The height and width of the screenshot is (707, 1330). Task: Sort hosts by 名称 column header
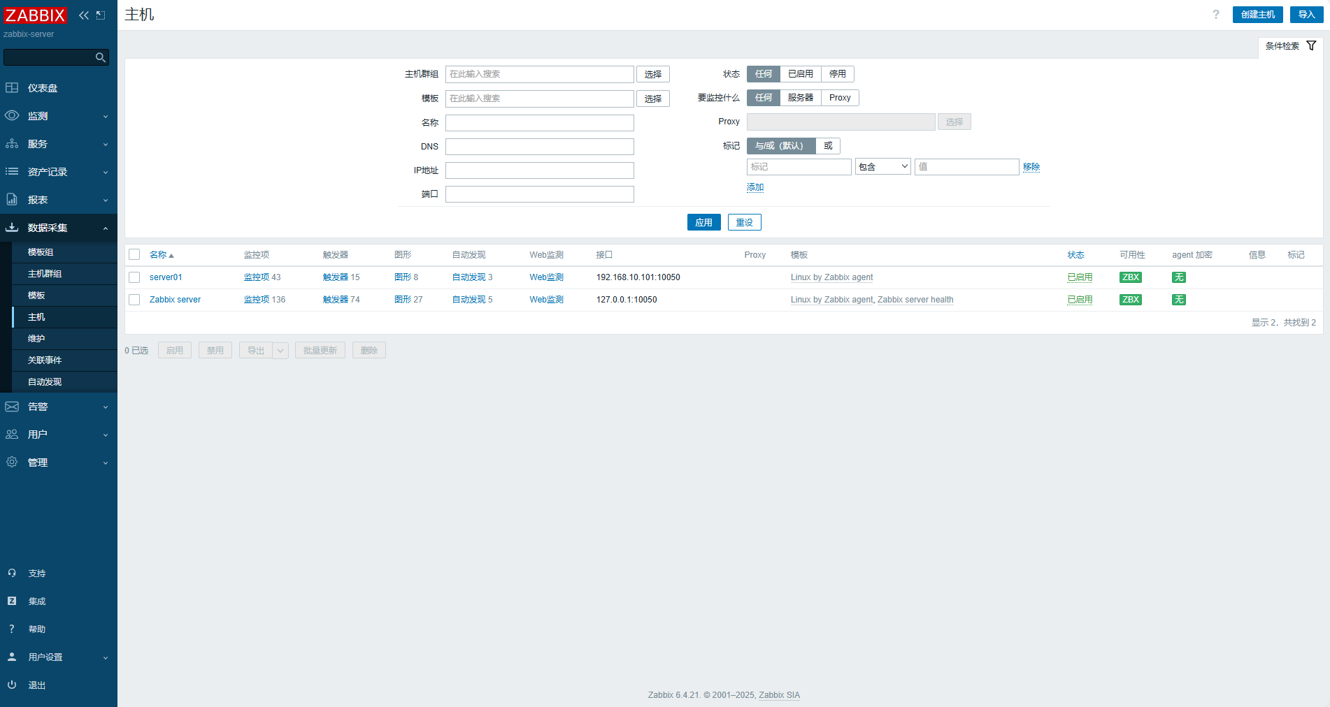tap(162, 255)
